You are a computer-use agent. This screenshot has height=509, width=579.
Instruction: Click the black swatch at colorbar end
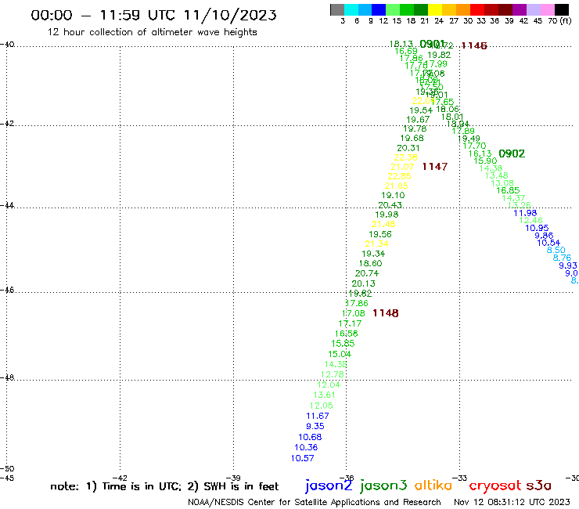pos(562,9)
